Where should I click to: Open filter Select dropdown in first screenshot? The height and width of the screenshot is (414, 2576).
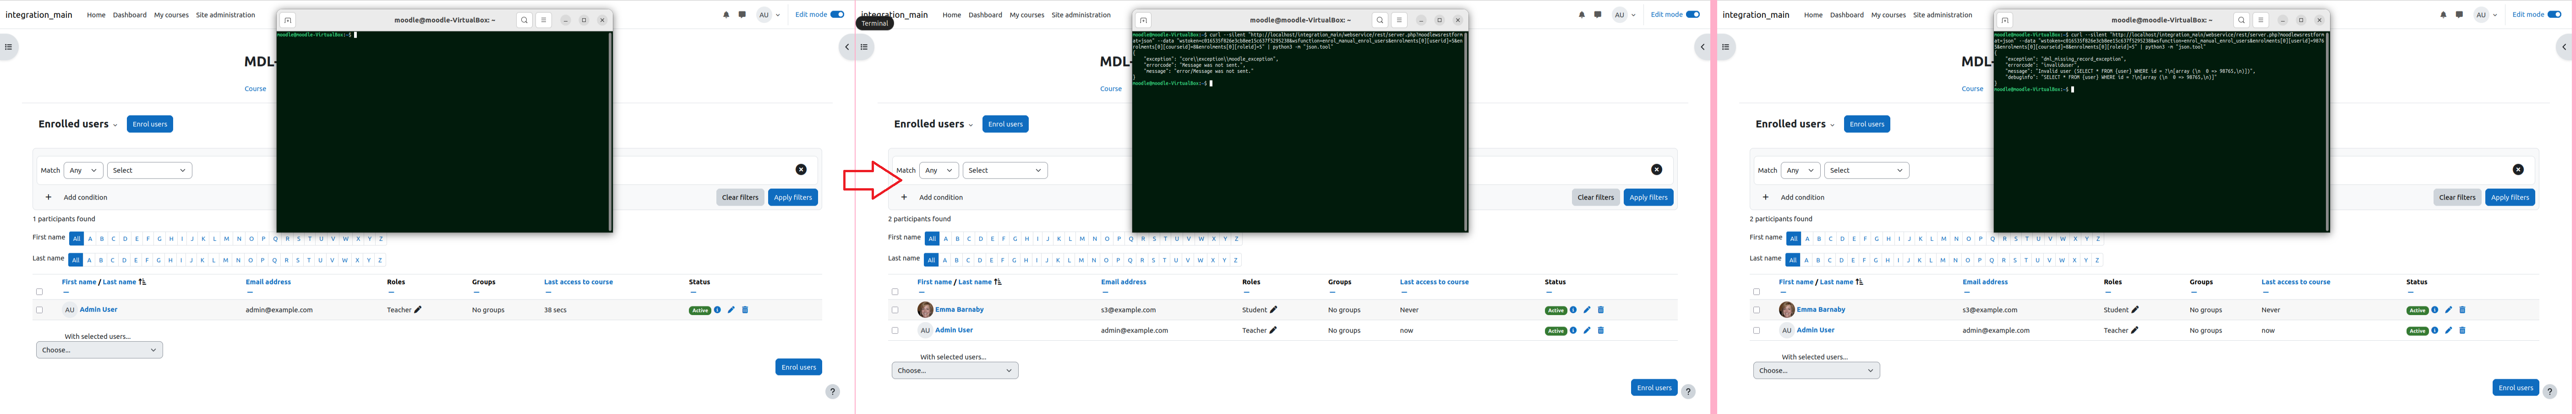point(150,170)
